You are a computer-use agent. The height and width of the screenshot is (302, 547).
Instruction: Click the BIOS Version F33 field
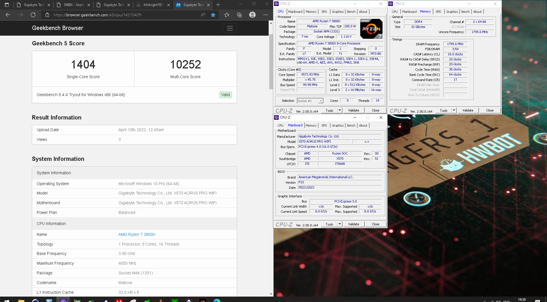coord(340,182)
